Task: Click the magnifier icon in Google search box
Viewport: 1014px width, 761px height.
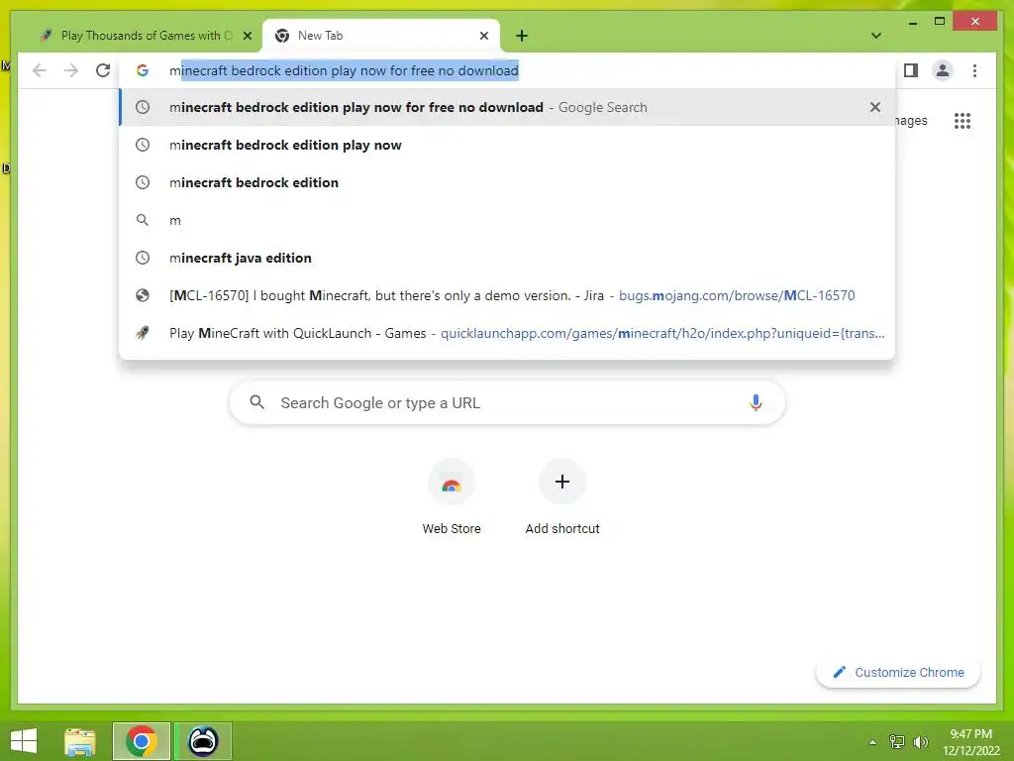Action: click(256, 402)
